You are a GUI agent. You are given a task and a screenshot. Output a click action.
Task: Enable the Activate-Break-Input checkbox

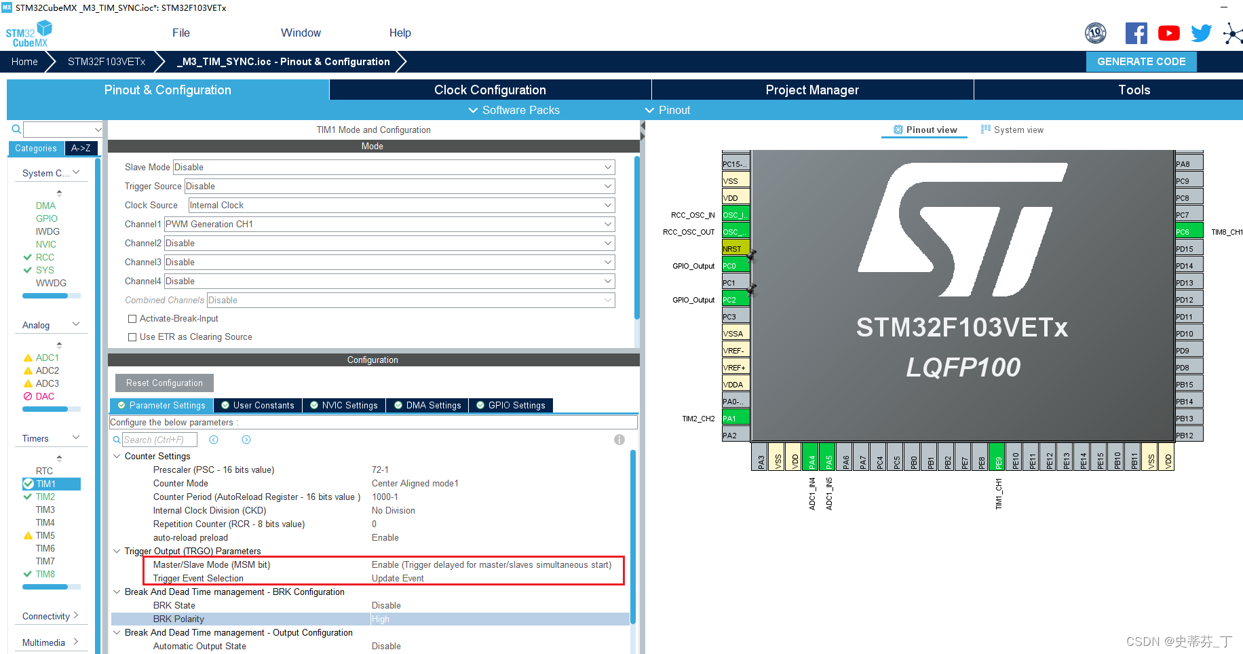132,318
